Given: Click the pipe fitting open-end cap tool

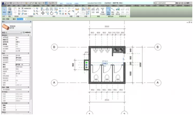Looking at the screenshot, I should (103, 11).
